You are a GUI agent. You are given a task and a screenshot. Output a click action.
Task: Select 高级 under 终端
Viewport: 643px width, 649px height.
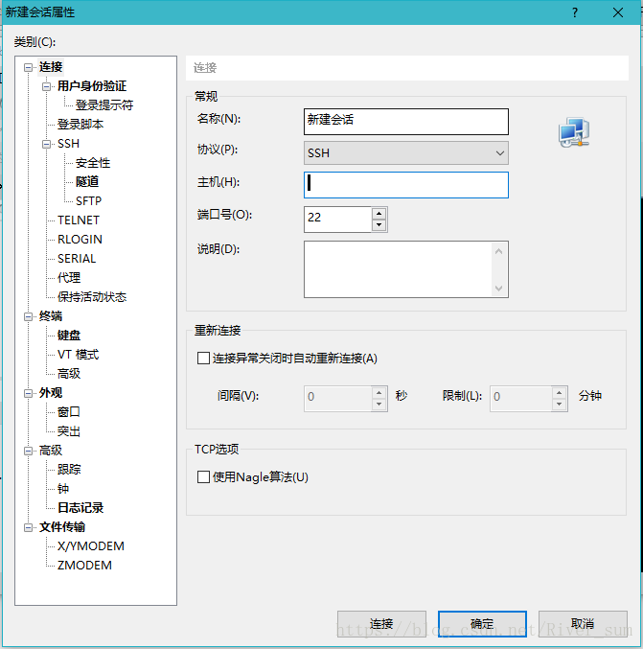(x=69, y=374)
